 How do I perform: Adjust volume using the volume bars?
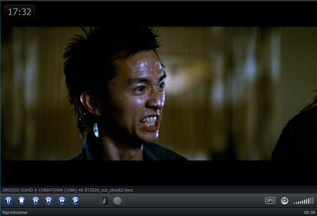(x=304, y=201)
